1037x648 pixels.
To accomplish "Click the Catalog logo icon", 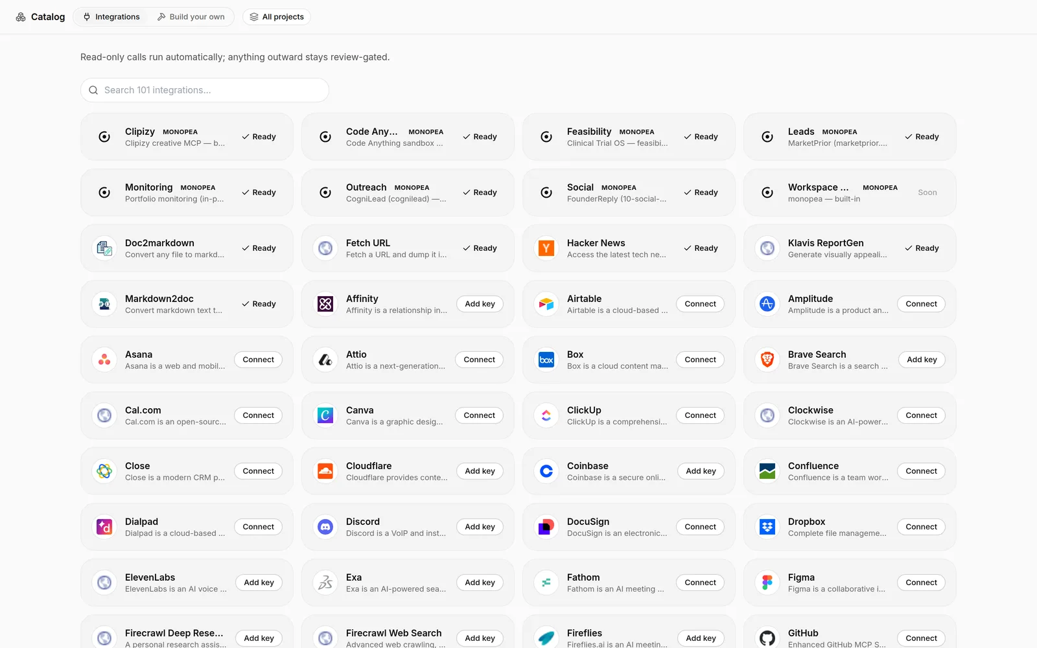I will [x=21, y=17].
